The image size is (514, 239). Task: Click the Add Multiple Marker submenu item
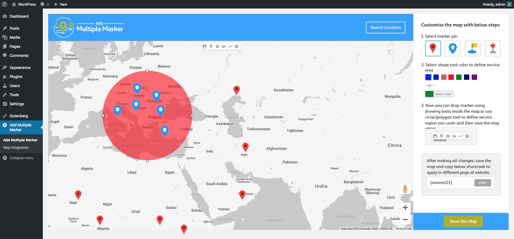point(20,140)
